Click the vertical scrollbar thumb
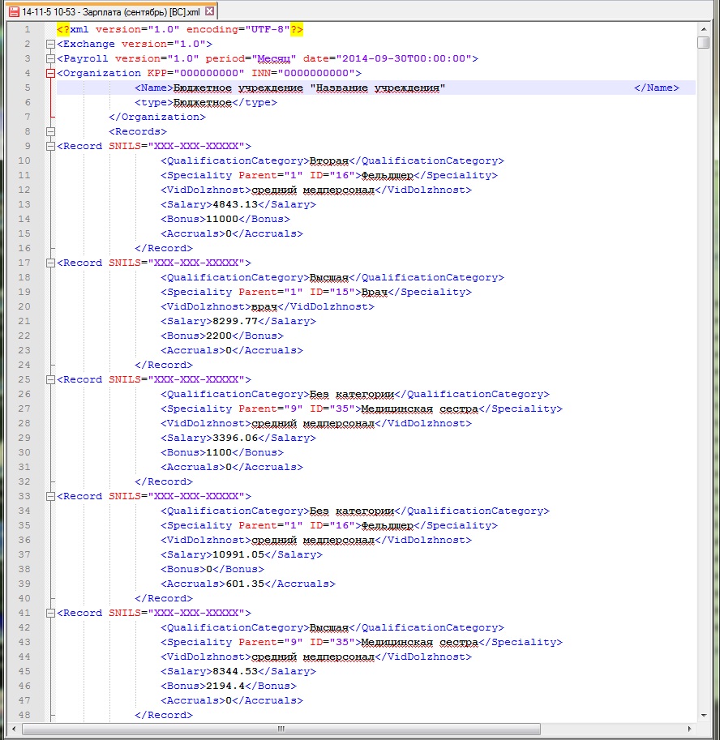This screenshot has height=740, width=720. coord(703,43)
